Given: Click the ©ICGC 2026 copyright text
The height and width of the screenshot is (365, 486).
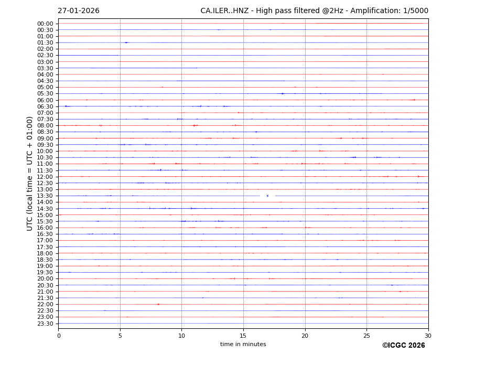Looking at the screenshot, I should (403, 346).
